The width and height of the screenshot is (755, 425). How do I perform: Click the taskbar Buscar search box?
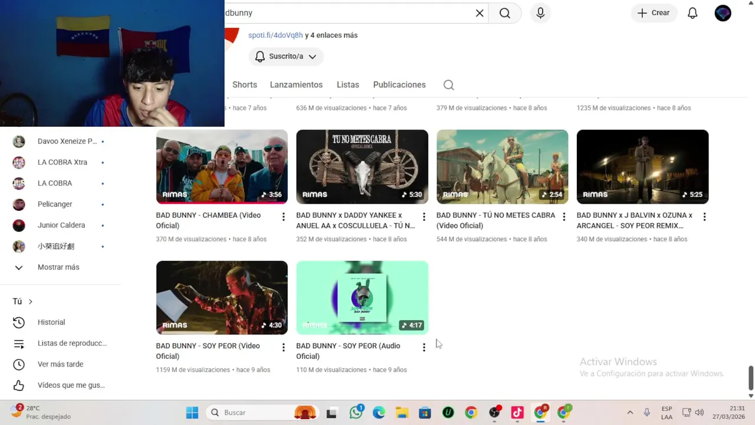coord(262,413)
